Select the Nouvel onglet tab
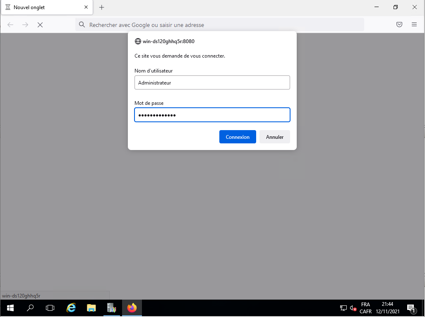The image size is (425, 317). [47, 7]
